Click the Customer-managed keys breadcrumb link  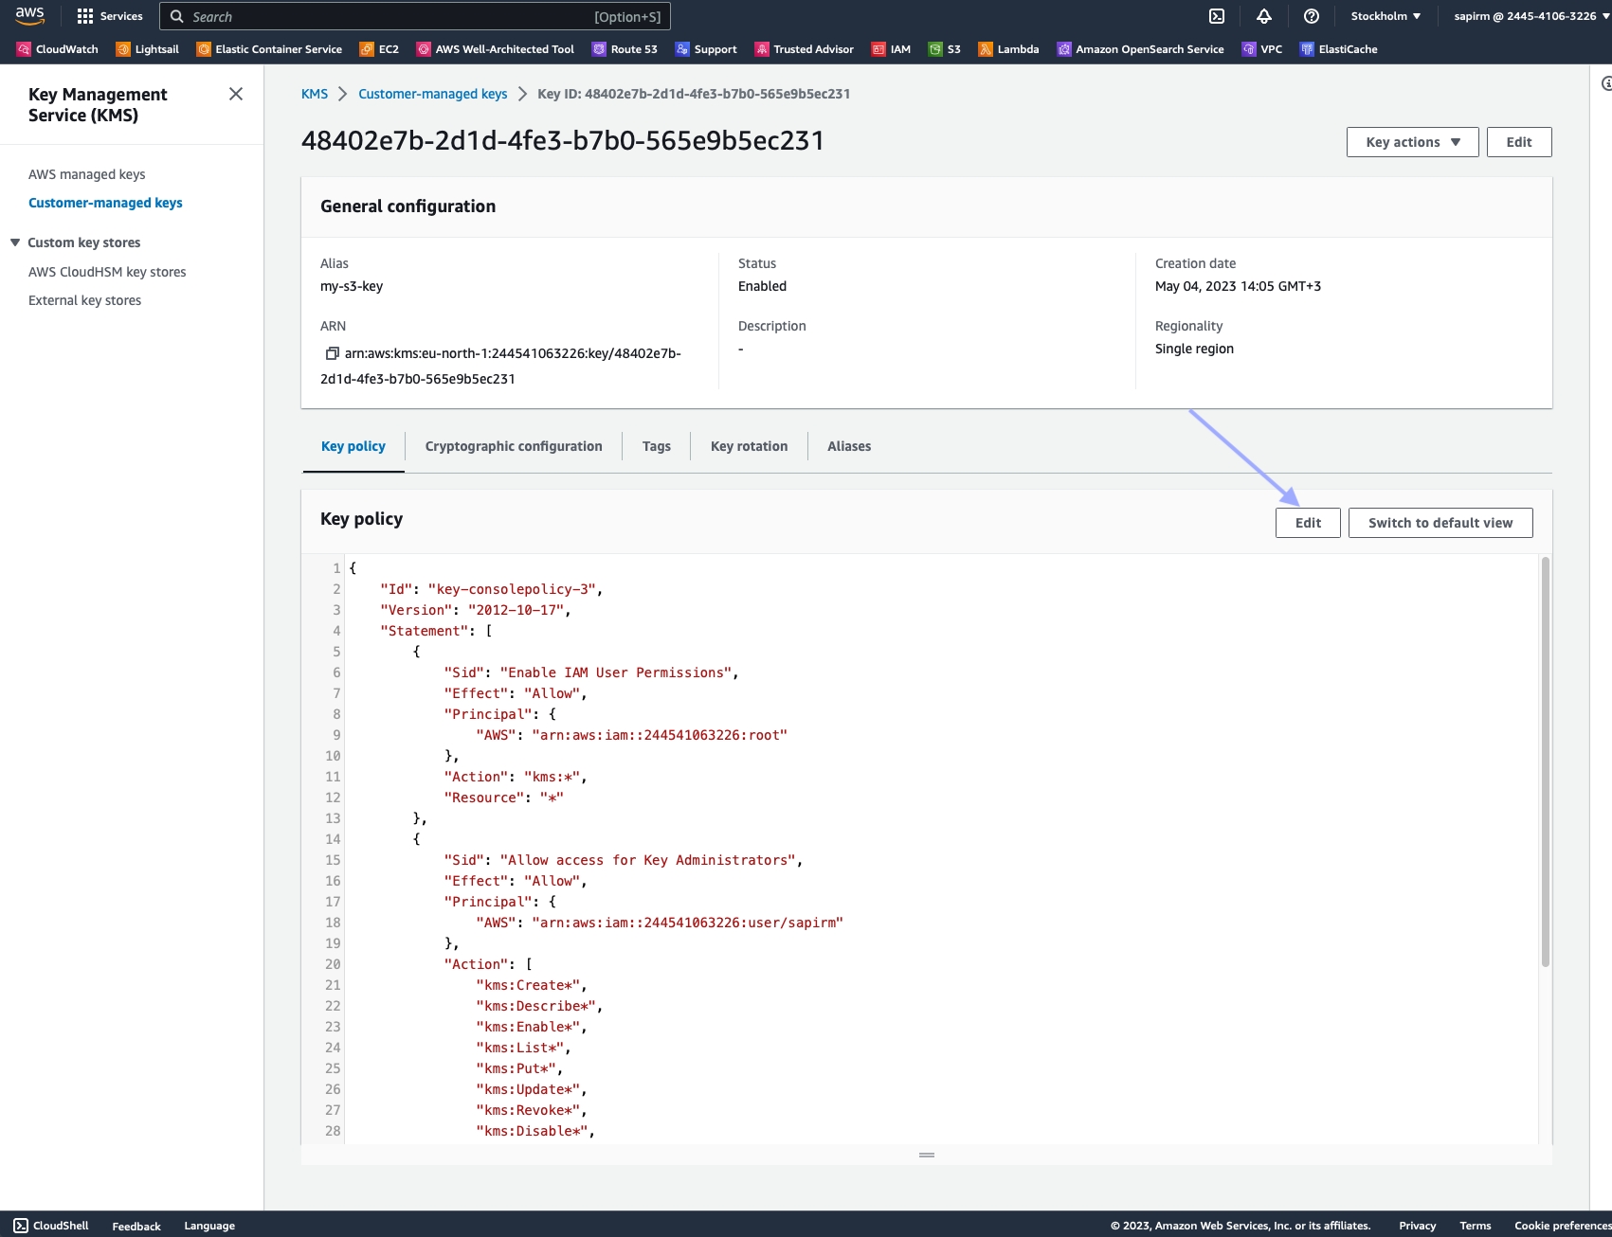click(x=432, y=94)
